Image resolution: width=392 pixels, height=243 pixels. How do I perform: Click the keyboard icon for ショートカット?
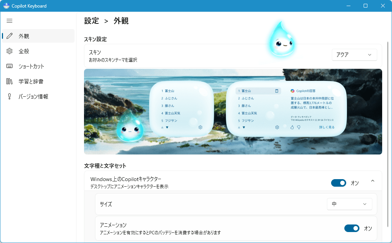(9, 66)
